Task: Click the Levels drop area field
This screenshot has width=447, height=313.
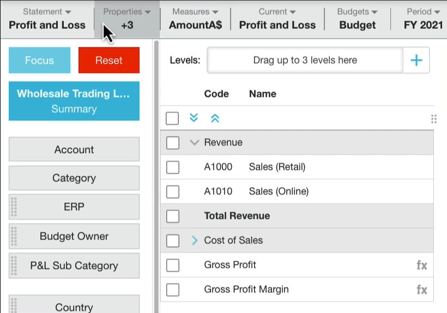Action: tap(305, 61)
